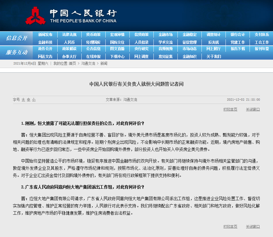Open 意见征集 navigation item

tap(166, 56)
